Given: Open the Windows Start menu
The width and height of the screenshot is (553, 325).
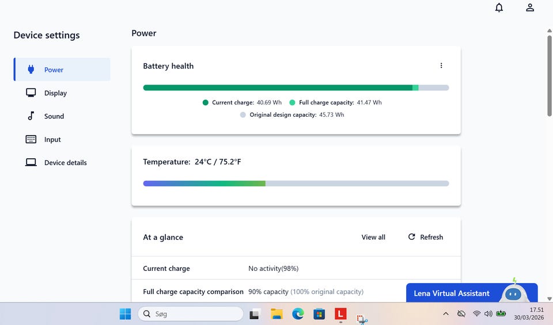Looking at the screenshot, I should click(125, 313).
